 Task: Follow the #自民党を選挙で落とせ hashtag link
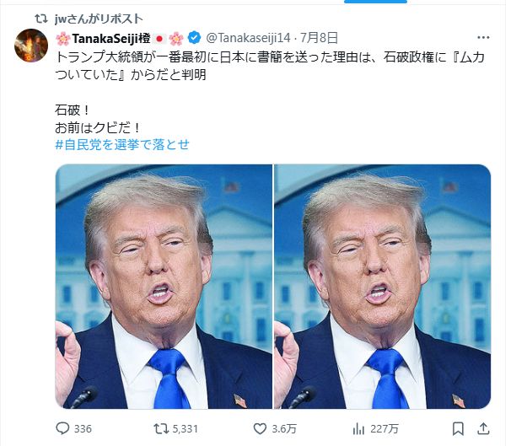122,145
